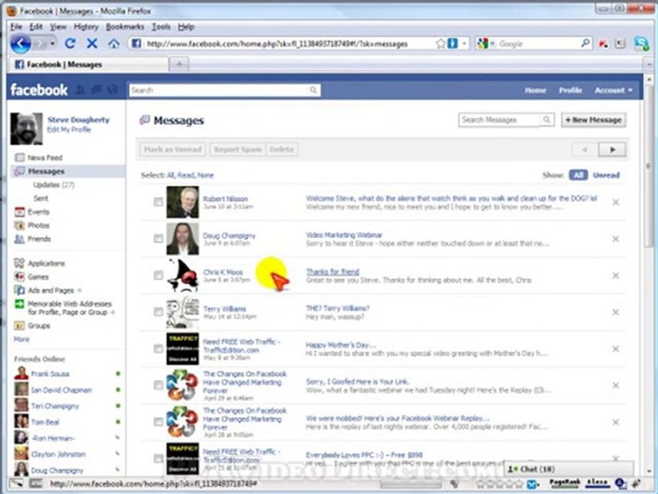Click the Applications sidebar icon
The image size is (658, 494).
coord(19,263)
